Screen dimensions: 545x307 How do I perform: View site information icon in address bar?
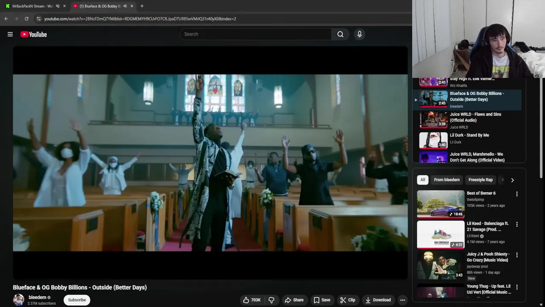pos(38,19)
